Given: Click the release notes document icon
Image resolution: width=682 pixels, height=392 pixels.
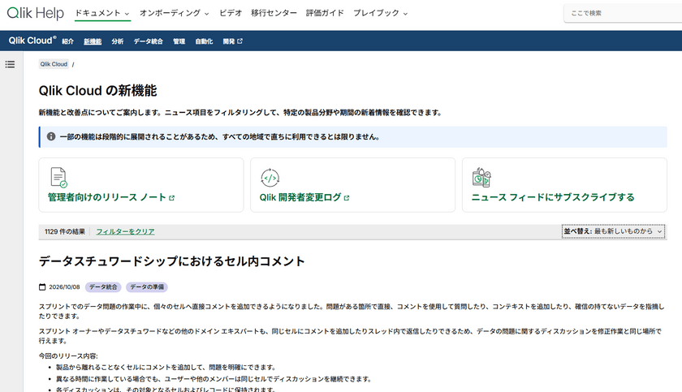Looking at the screenshot, I should (x=58, y=177).
